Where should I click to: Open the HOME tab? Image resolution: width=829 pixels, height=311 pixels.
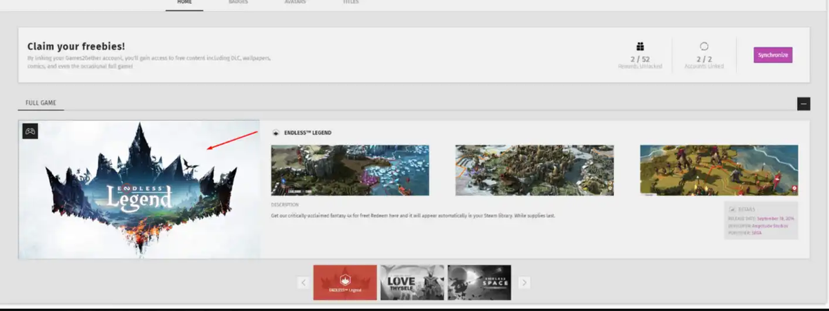[x=184, y=3]
